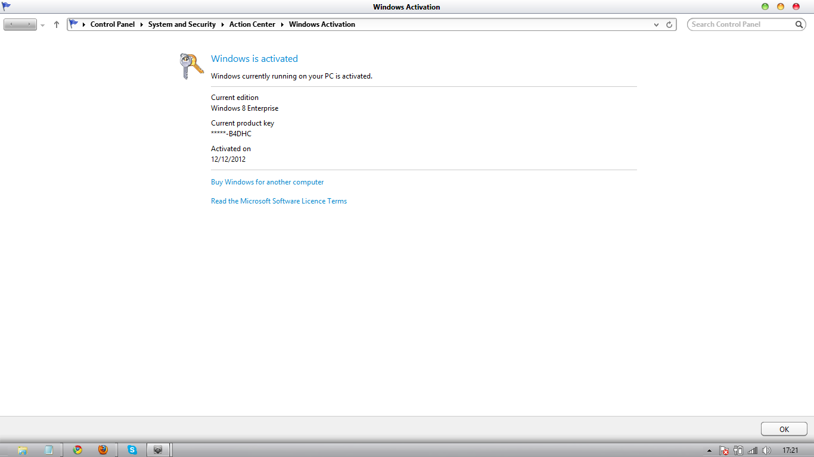Viewport: 814px width, 457px height.
Task: Refresh the Control Panel page
Action: [x=669, y=25]
